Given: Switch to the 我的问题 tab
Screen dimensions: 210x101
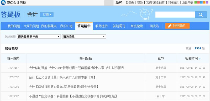Looking at the screenshot, I should pos(14,26).
